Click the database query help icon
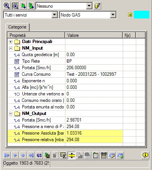The width and height of the screenshot is (152, 170). (97, 6)
